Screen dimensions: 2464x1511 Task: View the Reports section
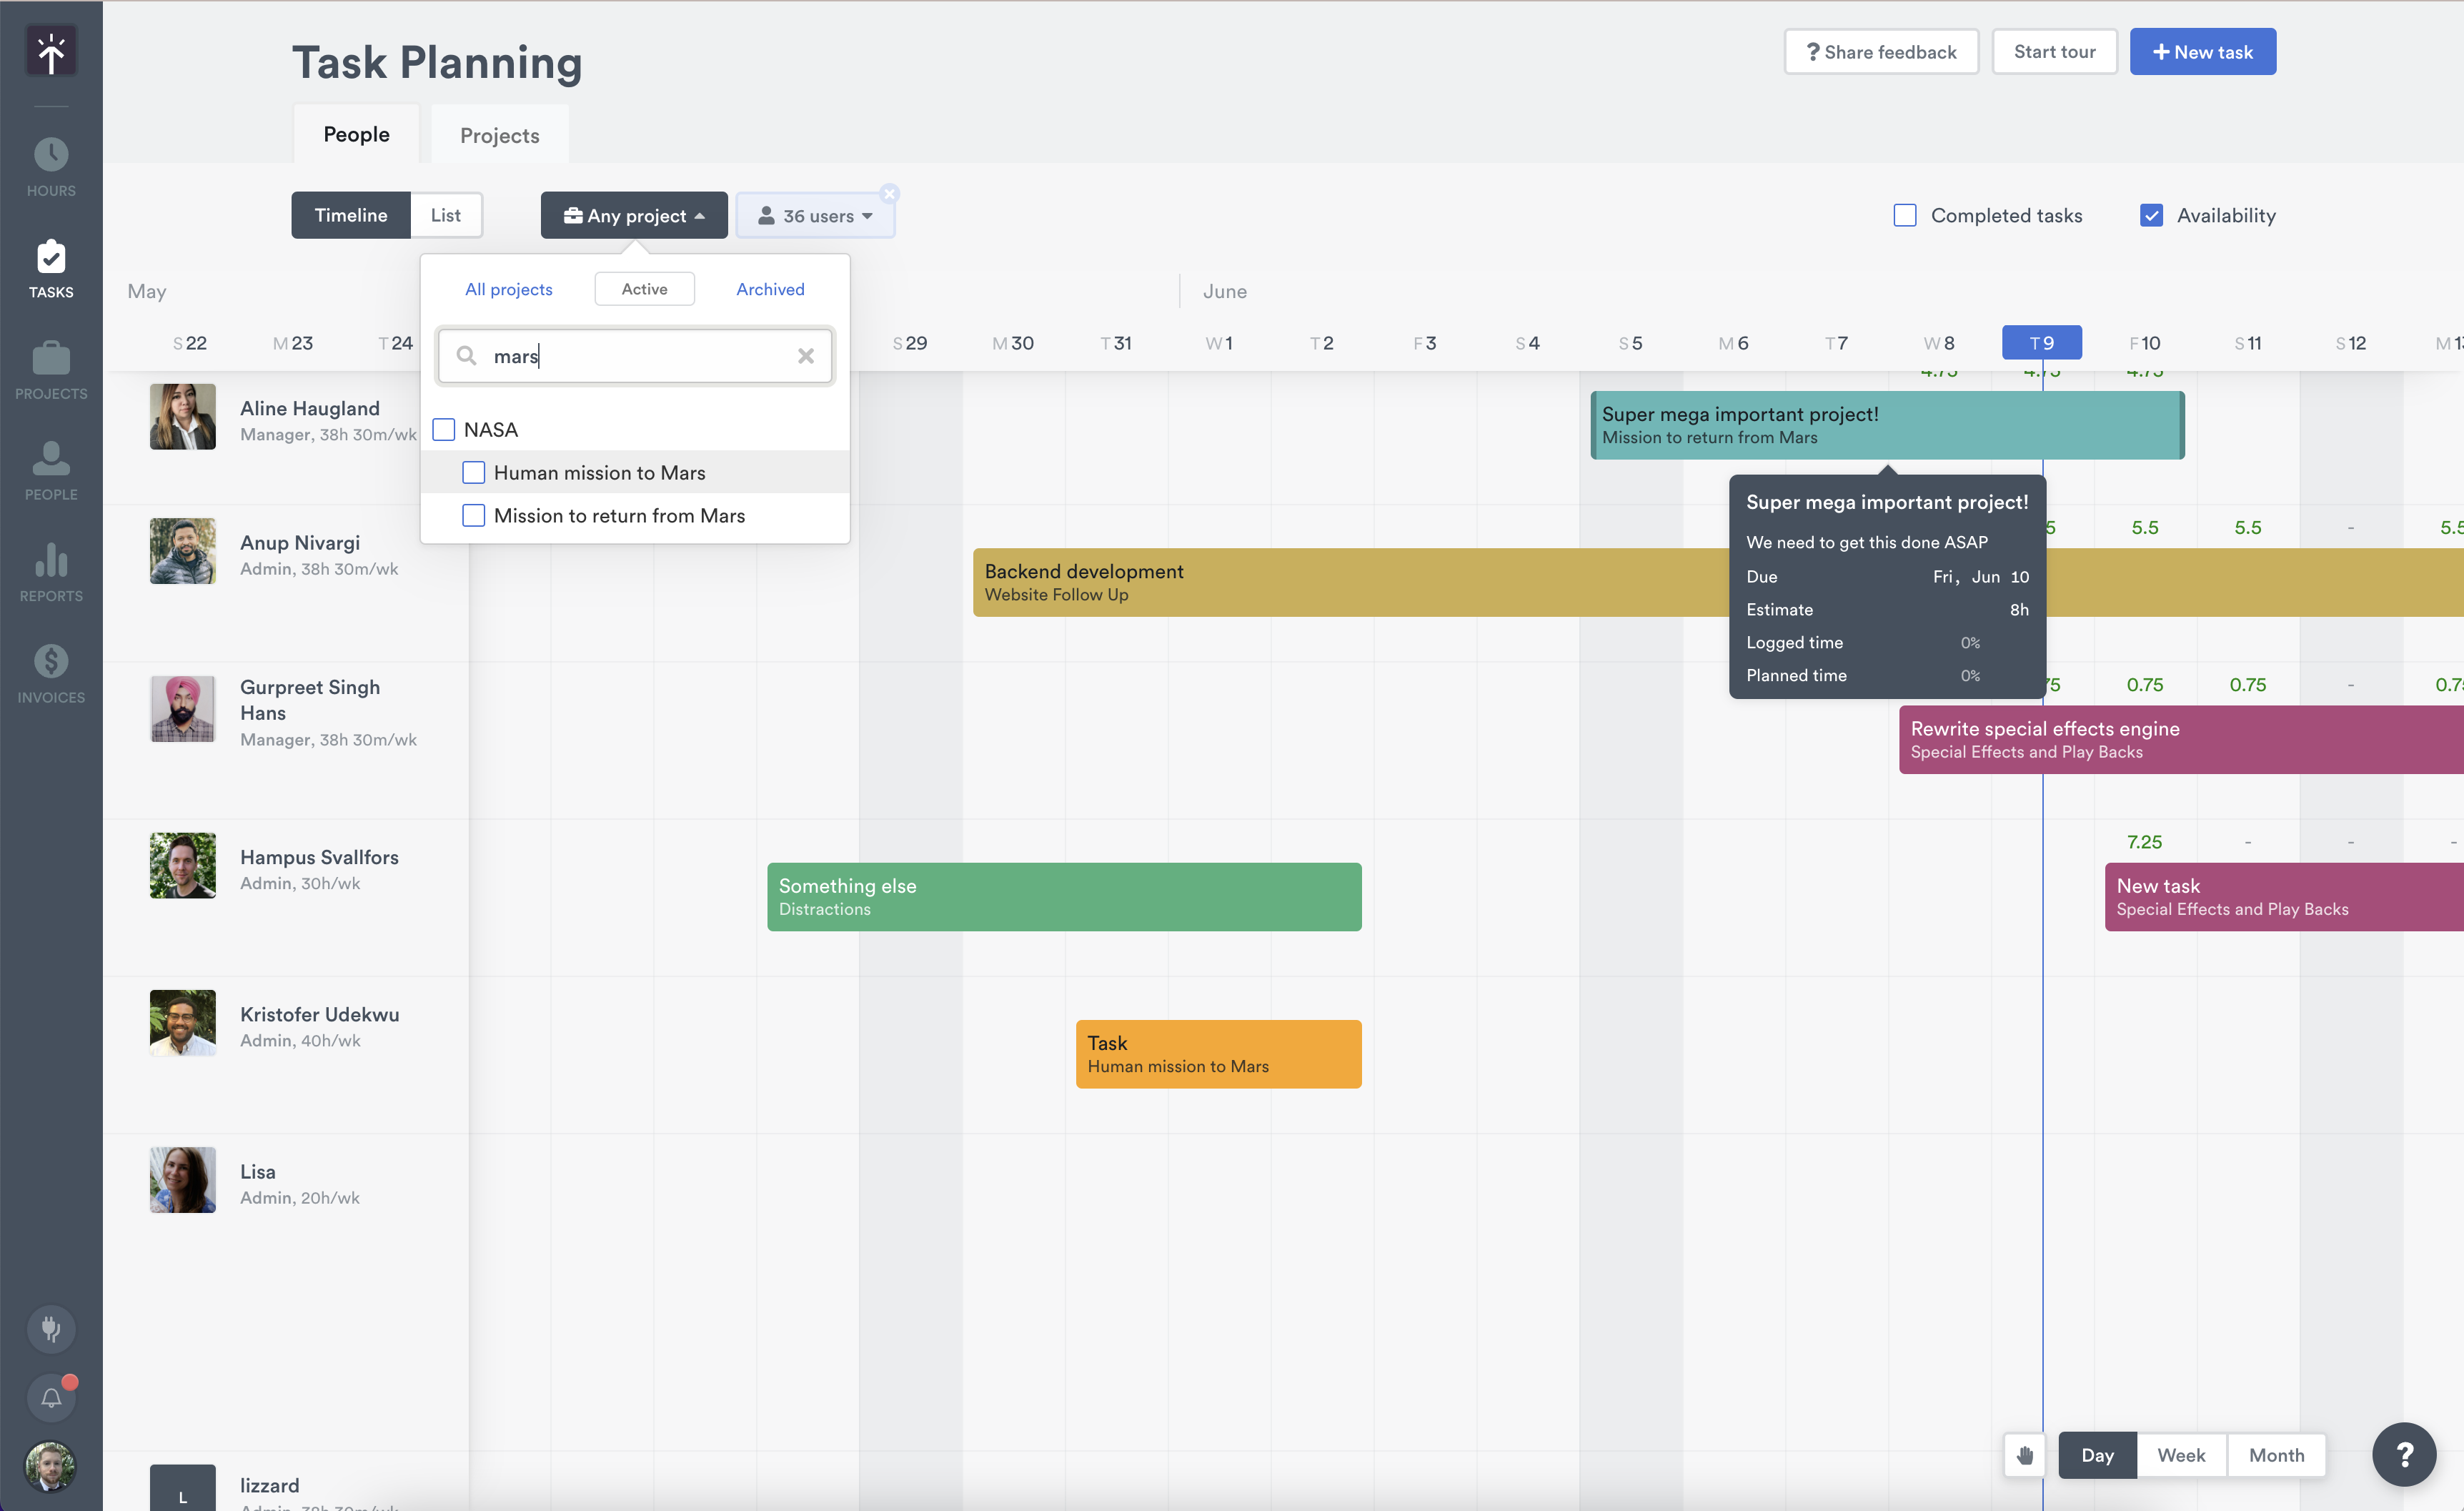click(50, 571)
